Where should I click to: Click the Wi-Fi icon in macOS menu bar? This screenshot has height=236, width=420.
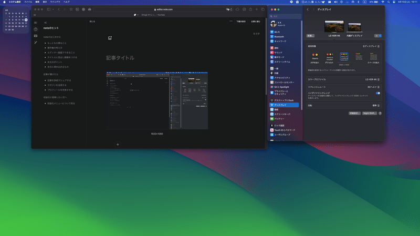click(383, 2)
